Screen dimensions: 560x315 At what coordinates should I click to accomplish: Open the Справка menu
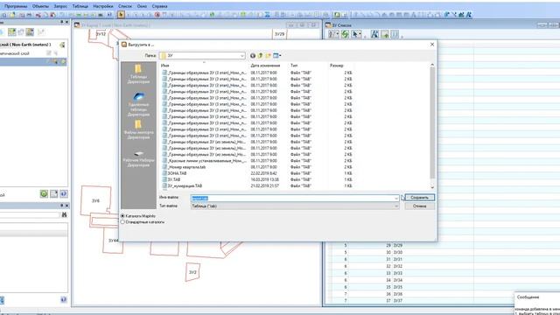[x=159, y=6]
